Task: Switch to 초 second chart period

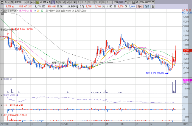Action: point(71,2)
